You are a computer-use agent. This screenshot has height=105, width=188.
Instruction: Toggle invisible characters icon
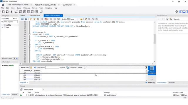tap(93, 19)
